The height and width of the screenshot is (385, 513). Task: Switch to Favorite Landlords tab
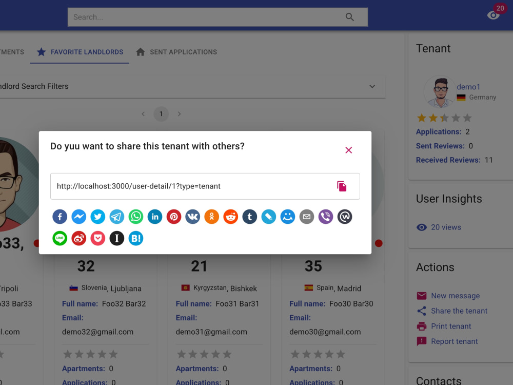point(80,52)
